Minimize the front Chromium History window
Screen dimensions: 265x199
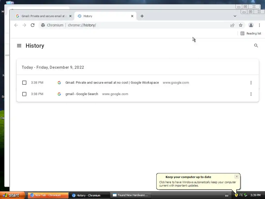click(x=244, y=12)
